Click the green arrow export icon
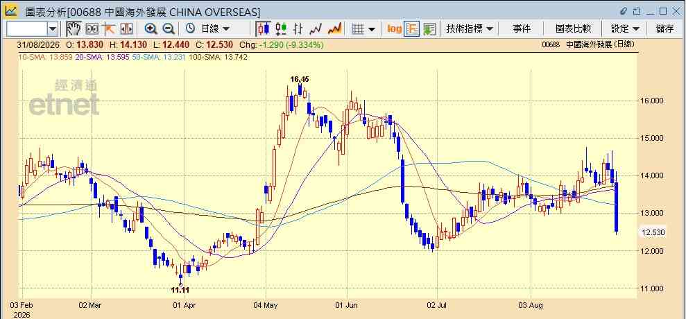This screenshot has height=319, width=686. [429, 29]
